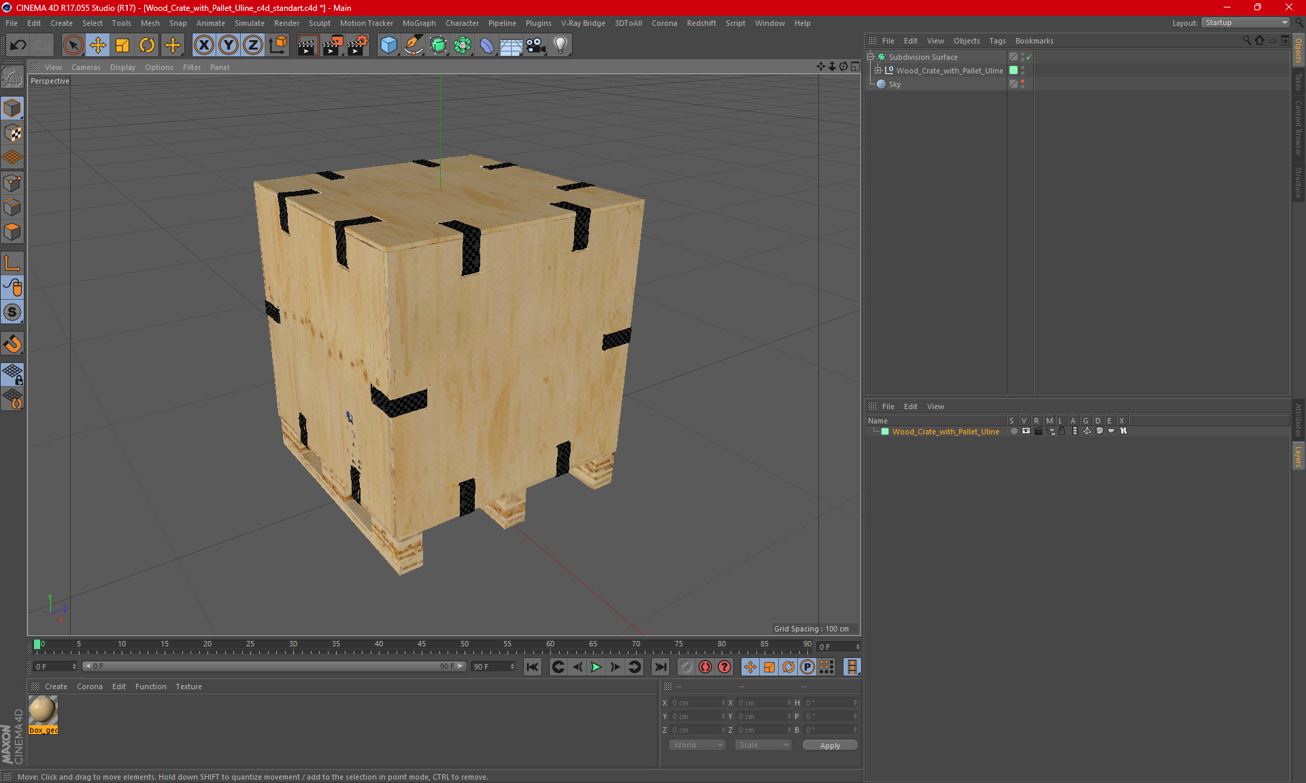Open the MoGraph menu

(x=418, y=23)
